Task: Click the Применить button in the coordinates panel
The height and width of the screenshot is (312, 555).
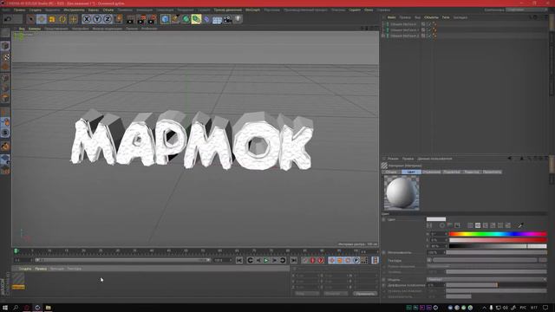Action: click(x=364, y=294)
